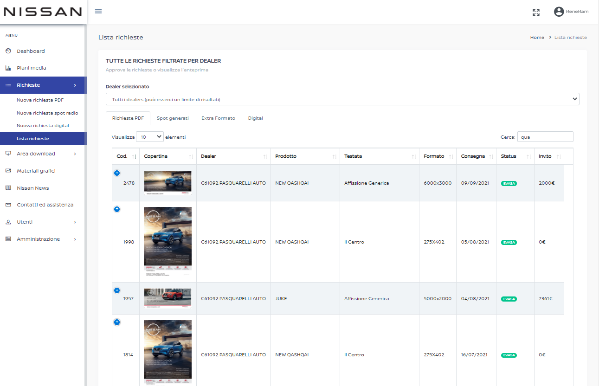Image resolution: width=599 pixels, height=386 pixels.
Task: Expand the Area download chevron
Action: pyautogui.click(x=75, y=154)
